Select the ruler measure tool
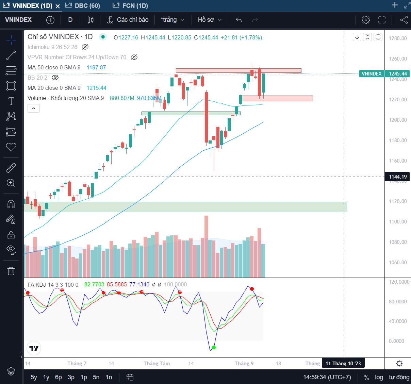Screen dimensions: 411x384 11,168
